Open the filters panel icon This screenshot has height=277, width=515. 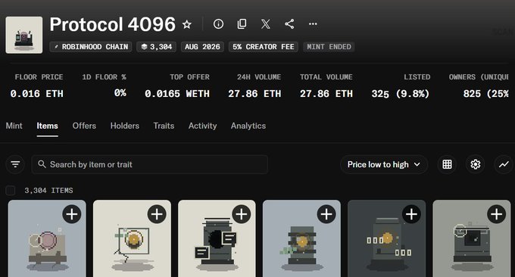pyautogui.click(x=15, y=164)
